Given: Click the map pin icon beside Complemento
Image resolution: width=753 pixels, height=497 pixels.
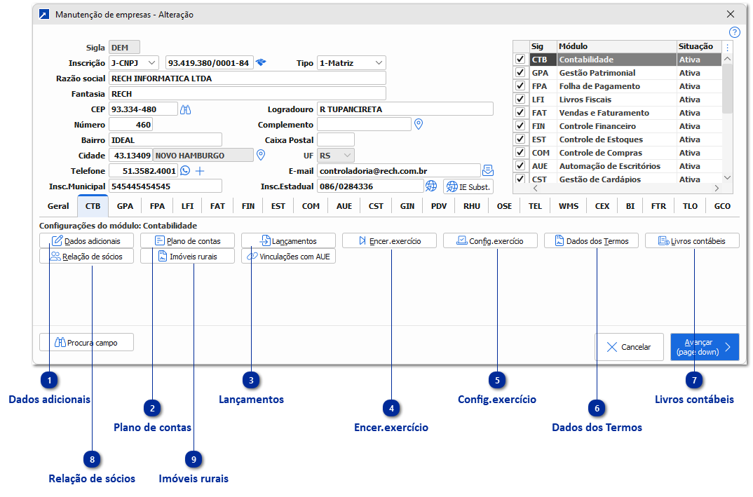Looking at the screenshot, I should (419, 124).
